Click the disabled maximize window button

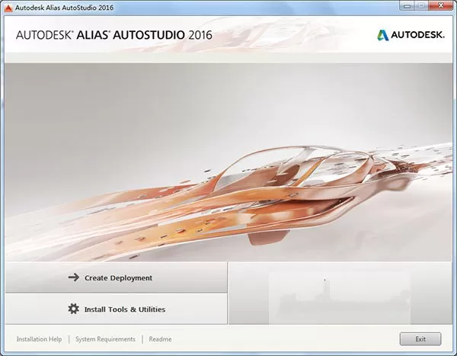(x=422, y=5)
